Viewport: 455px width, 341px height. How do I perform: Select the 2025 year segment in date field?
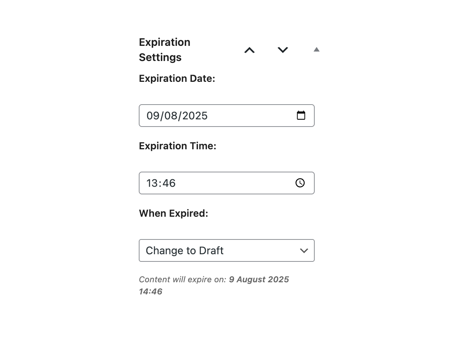coord(194,116)
